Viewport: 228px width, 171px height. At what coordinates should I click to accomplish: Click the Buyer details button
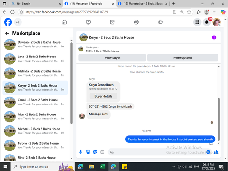coord(104,96)
